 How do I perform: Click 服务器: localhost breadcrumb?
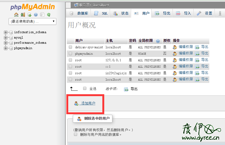[94, 5]
